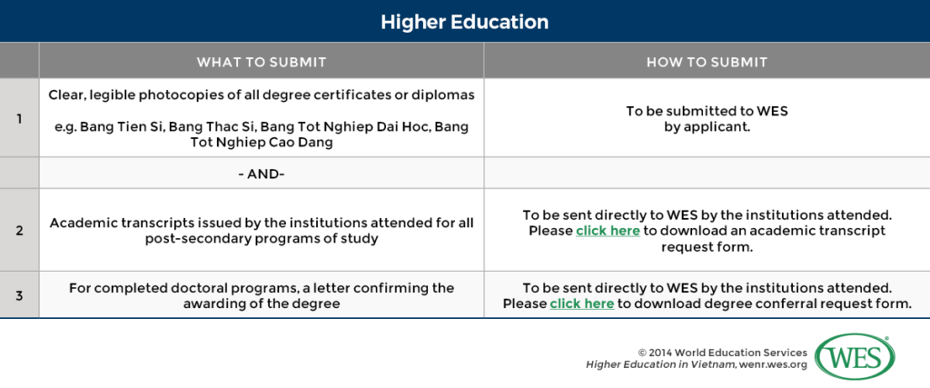Screen dimensions: 930x388
Task: Select the WHAT TO SUBMIT column header
Action: (262, 62)
